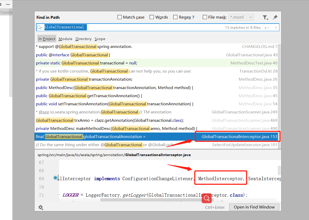Image resolution: width=309 pixels, height=220 pixels.
Task: Open Regex help question mark link
Action: (193, 17)
